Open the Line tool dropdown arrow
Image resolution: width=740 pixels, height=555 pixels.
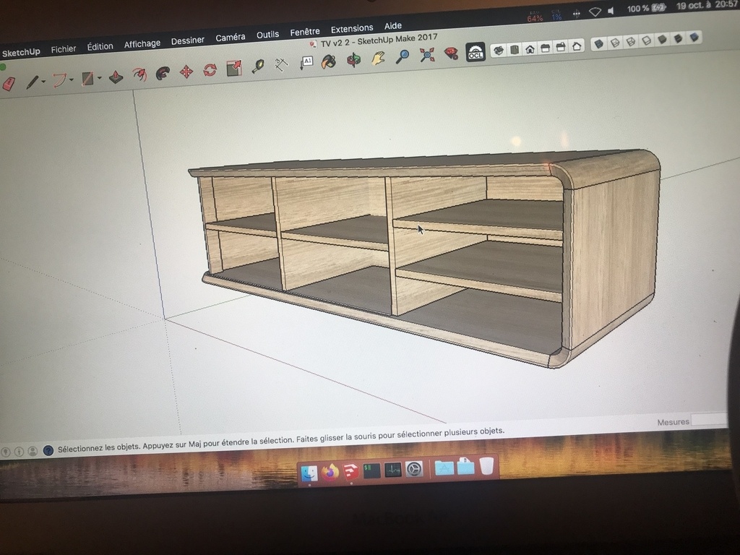click(43, 82)
